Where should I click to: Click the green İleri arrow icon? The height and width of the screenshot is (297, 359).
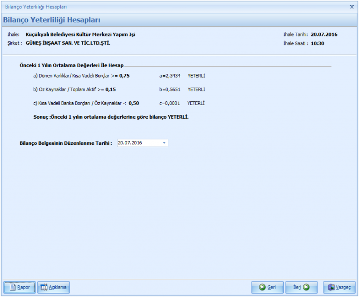[306, 287]
